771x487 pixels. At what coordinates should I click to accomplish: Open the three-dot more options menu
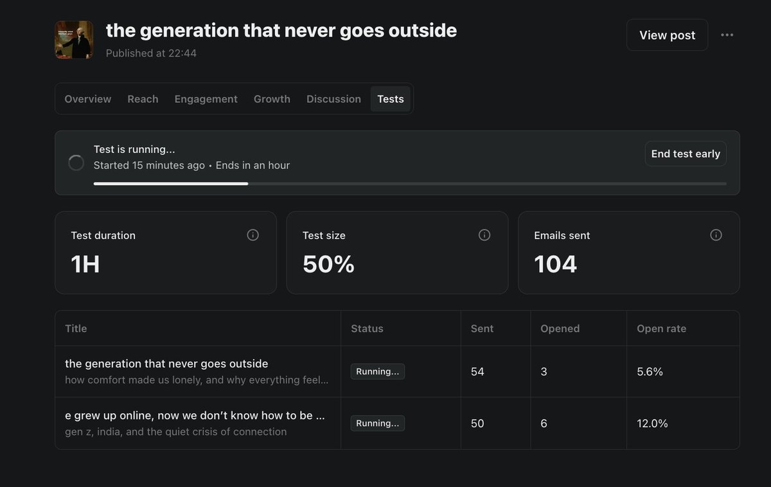tap(727, 35)
